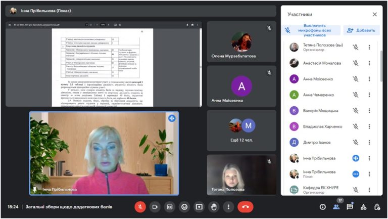Open the Ещё 12 чел. tile

(x=241, y=130)
